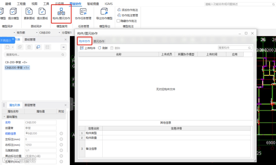276x165 pixels.
Task: Select the save-layout icon in list toolbar
Action: [47, 47]
